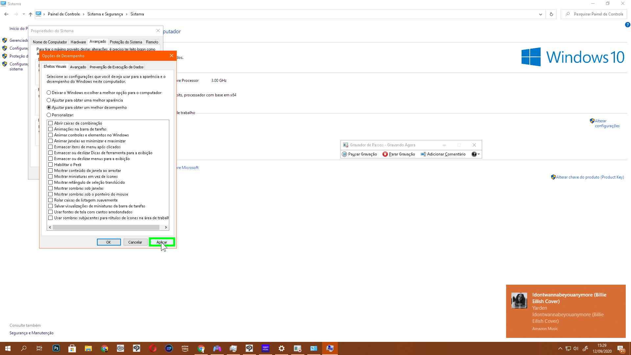This screenshot has height=355, width=631.
Task: Click the red Parar Gravação icon
Action: (x=385, y=154)
